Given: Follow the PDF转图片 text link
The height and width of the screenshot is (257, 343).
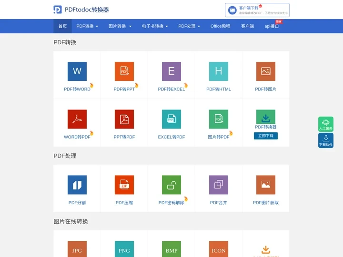Looking at the screenshot, I should 266,89.
